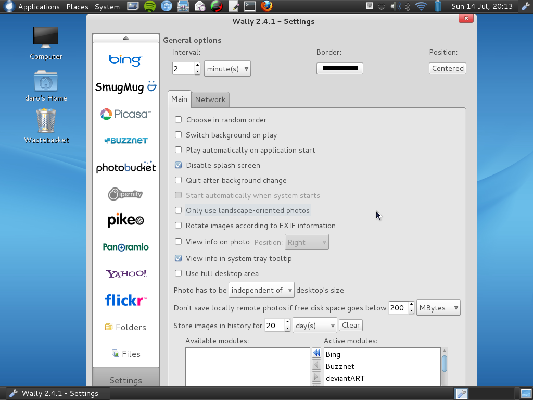Click the move-all-left double arrow button
This screenshot has height=400, width=533.
316,353
